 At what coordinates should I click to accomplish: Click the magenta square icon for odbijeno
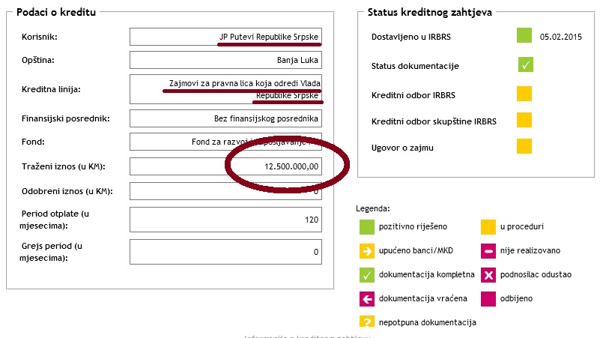[488, 298]
